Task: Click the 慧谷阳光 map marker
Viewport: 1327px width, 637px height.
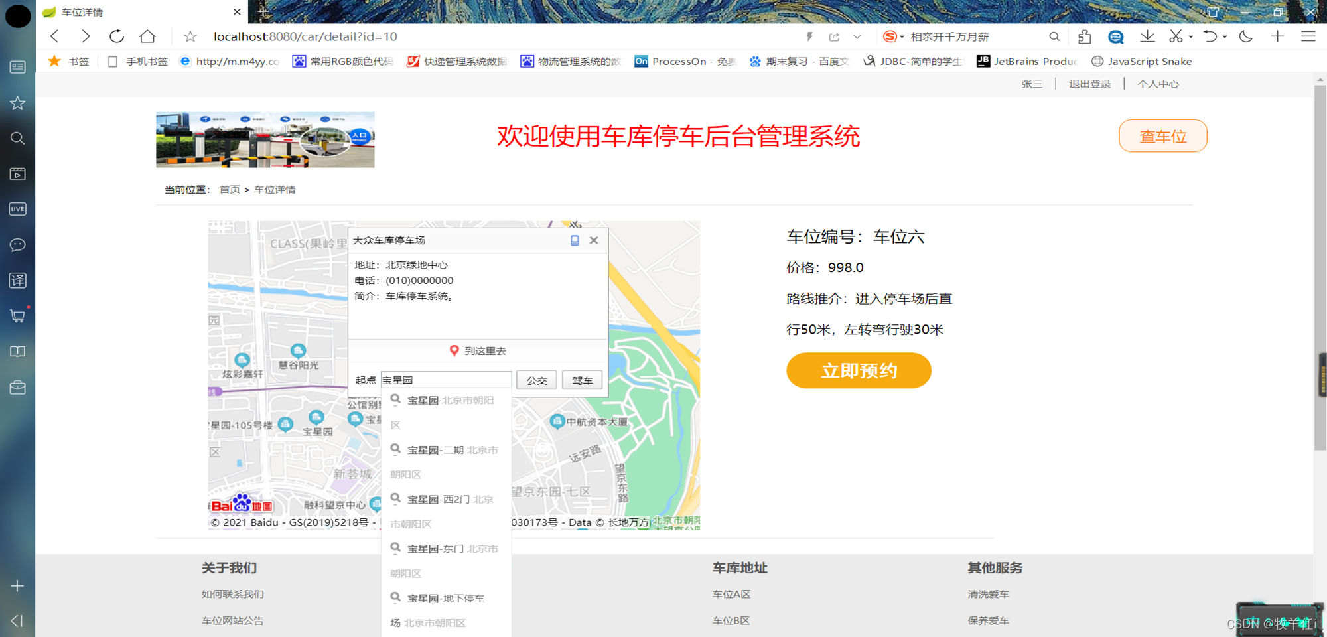Action: (298, 350)
